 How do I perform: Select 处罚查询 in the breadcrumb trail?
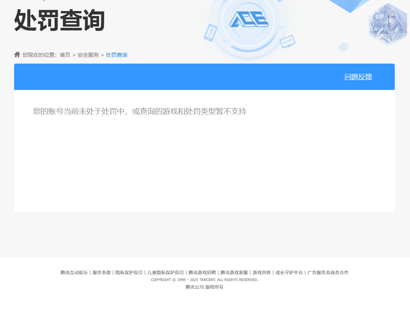pyautogui.click(x=116, y=55)
